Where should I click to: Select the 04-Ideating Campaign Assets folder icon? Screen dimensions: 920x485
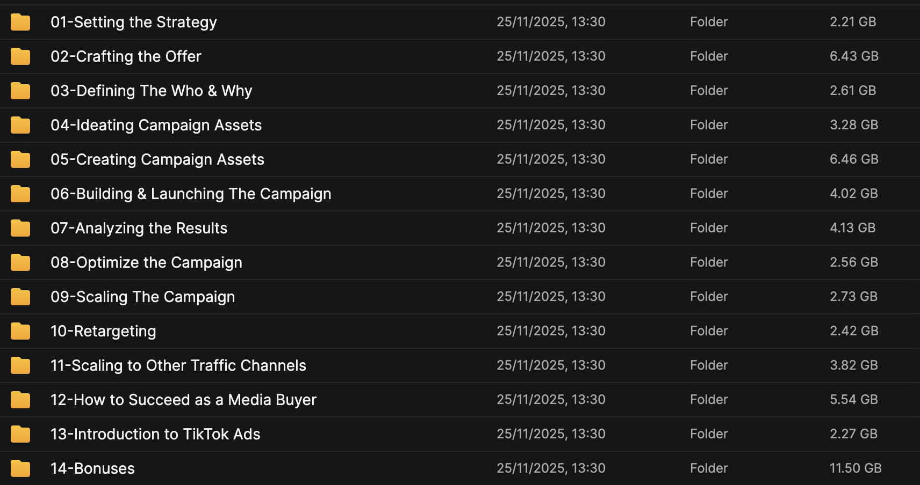(x=20, y=125)
